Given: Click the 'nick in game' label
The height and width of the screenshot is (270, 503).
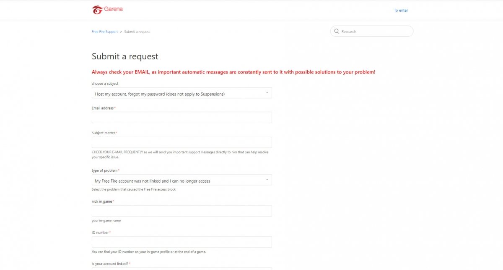Looking at the screenshot, I should 102,201.
